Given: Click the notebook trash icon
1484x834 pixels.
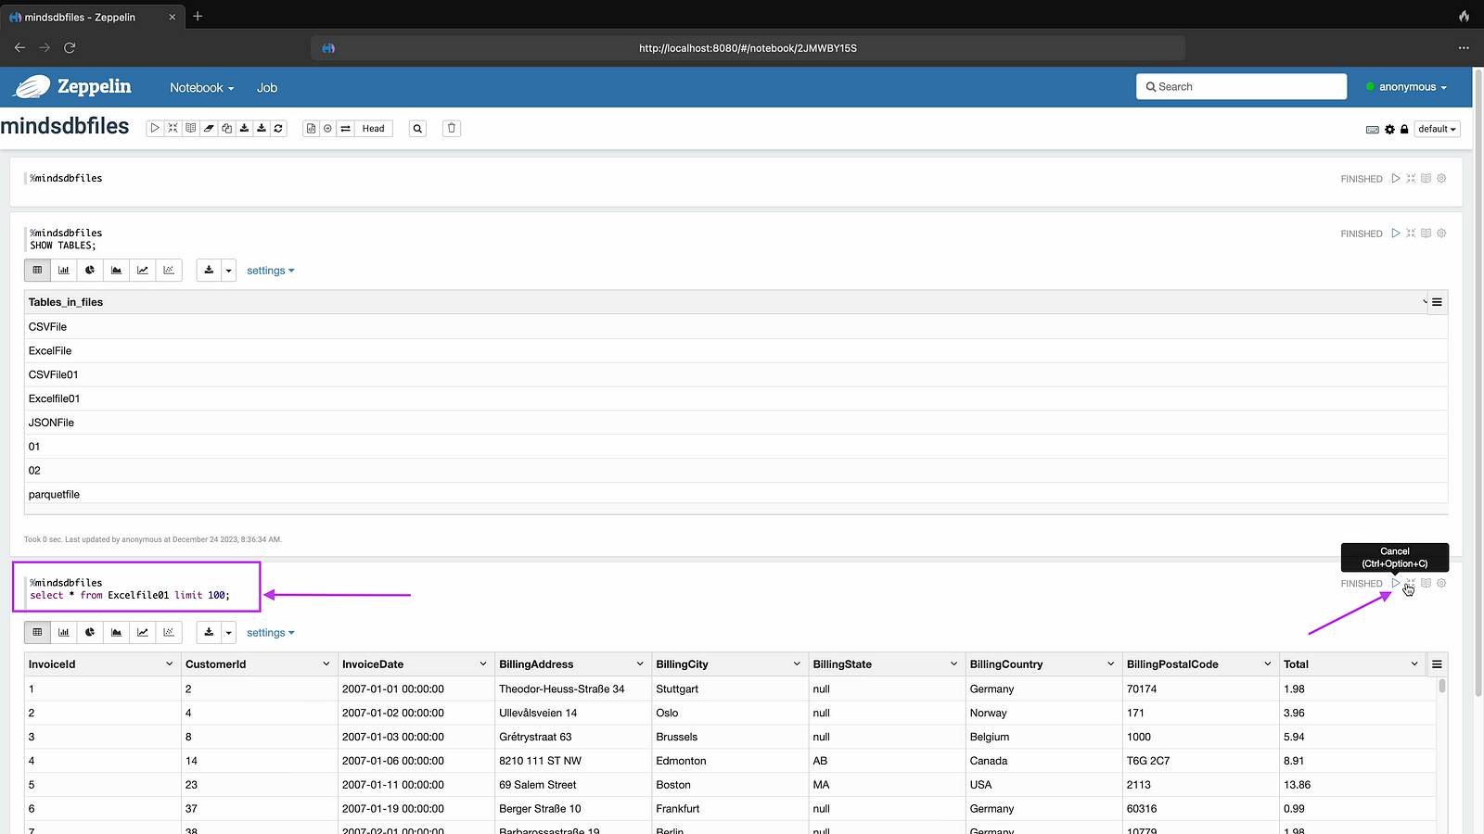Looking at the screenshot, I should pyautogui.click(x=452, y=129).
